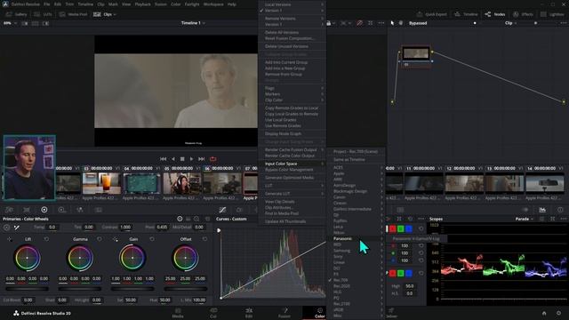The image size is (569, 320).
Task: Expand the LUT submenu
Action: 293,186
